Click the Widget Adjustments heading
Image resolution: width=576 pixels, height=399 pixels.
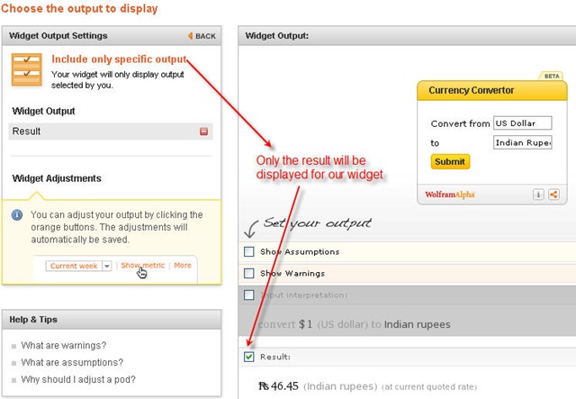57,178
